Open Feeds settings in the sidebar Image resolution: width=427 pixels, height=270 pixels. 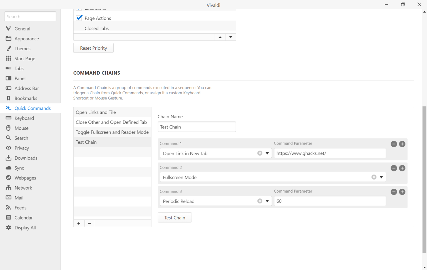[20, 208]
